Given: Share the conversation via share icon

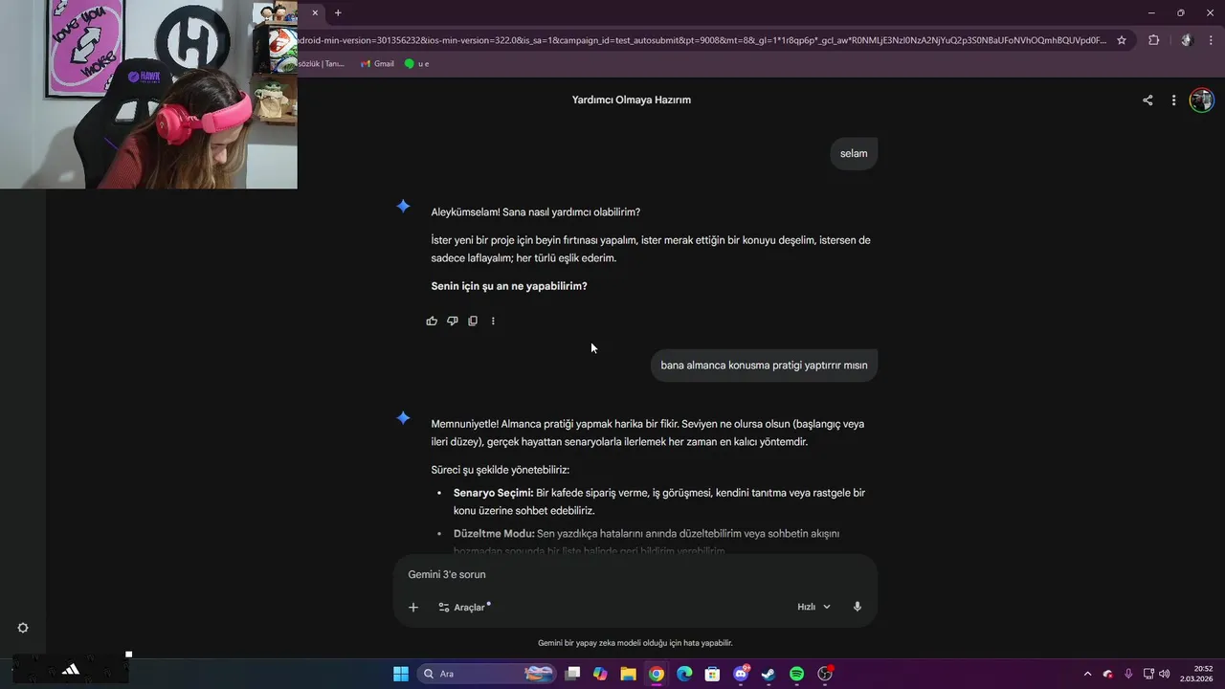Looking at the screenshot, I should click(1147, 100).
